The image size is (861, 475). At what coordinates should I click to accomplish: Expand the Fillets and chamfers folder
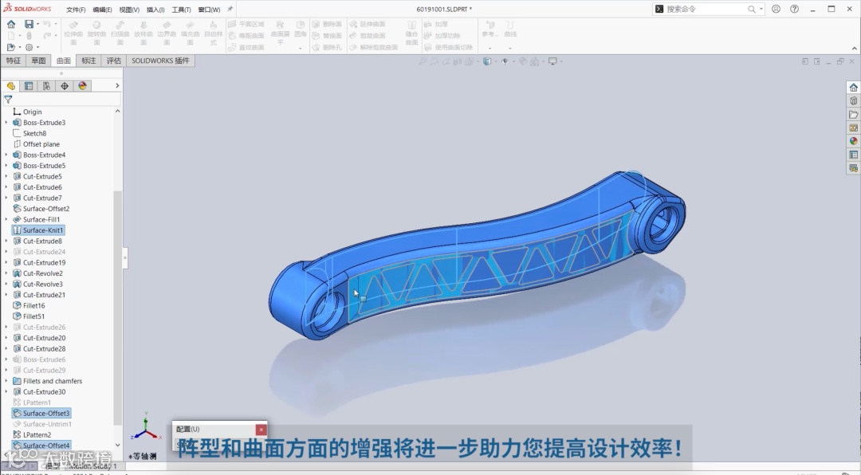click(6, 380)
